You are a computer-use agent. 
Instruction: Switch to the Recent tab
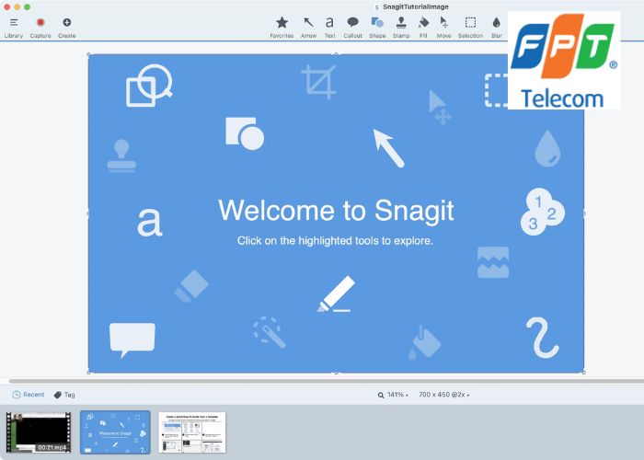(x=28, y=395)
